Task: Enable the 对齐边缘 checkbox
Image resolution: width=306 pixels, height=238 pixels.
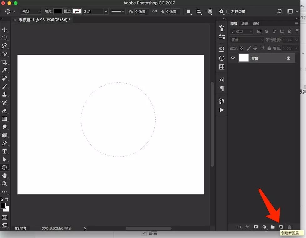Action: [x=228, y=12]
